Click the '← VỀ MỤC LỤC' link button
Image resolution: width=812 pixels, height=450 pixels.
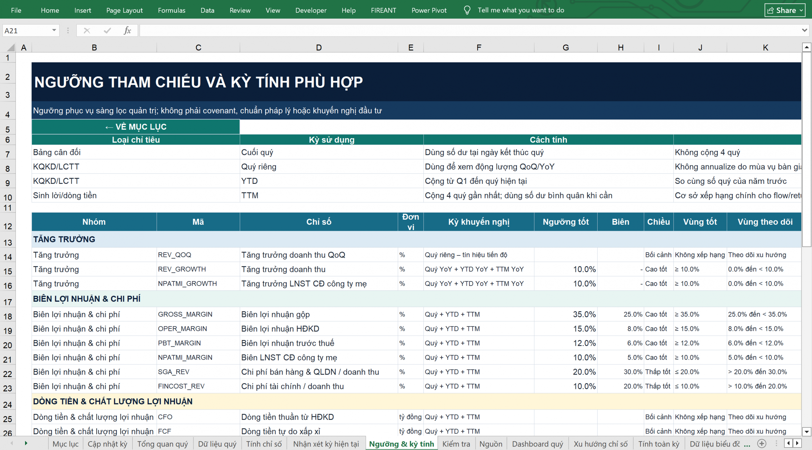click(x=136, y=127)
